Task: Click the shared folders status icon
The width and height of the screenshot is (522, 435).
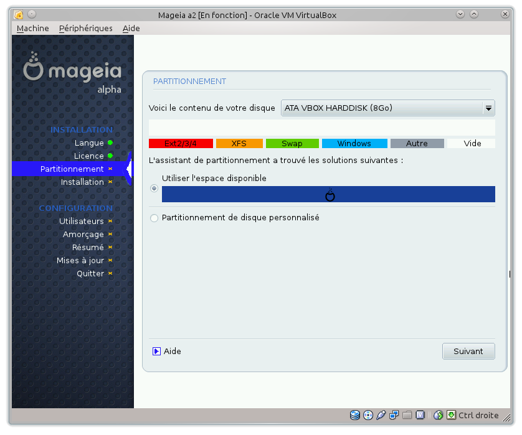Action: click(407, 415)
